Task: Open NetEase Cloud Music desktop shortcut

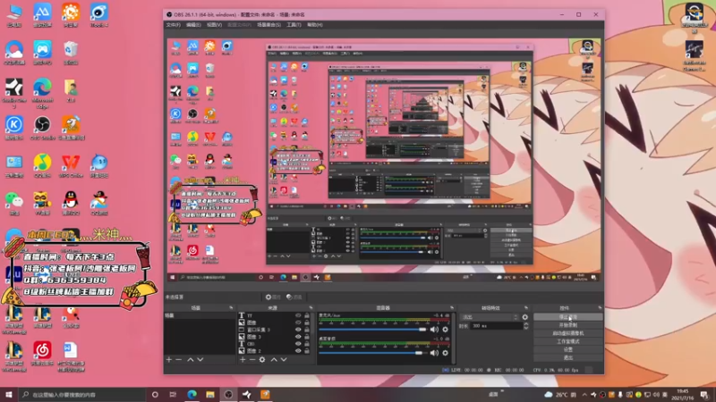Action: [x=42, y=356]
